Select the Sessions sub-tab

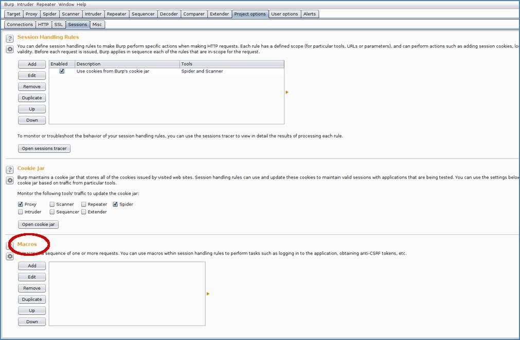[x=78, y=25]
